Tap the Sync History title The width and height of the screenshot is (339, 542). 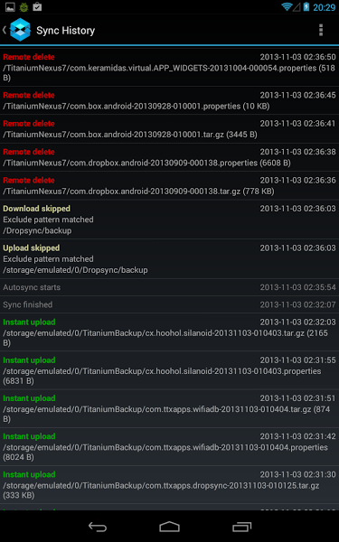tap(66, 31)
